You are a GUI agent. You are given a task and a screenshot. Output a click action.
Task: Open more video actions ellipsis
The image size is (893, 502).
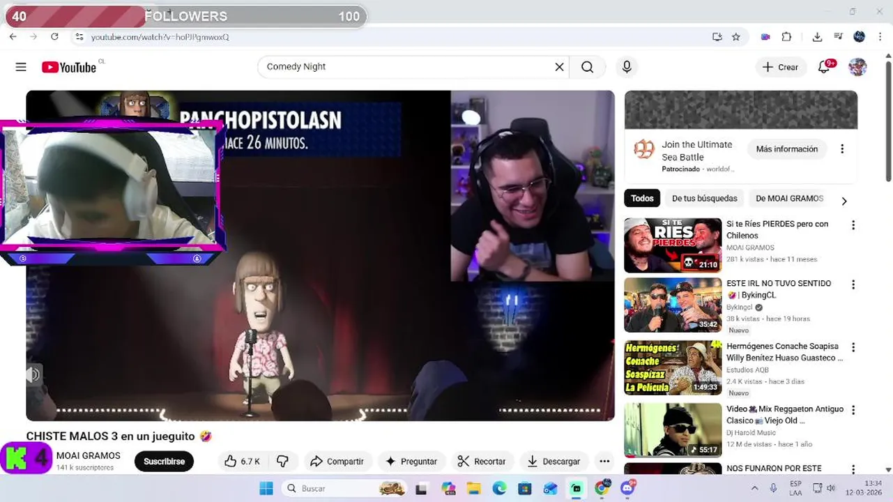(604, 462)
